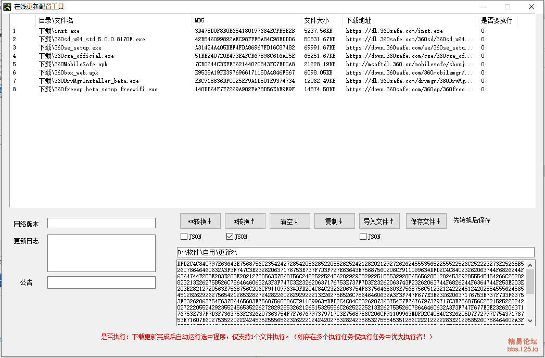The height and width of the screenshot is (358, 545).
Task: Click MD5 value A31424A405DEF4FDA86967FD16C87482
Action: [245, 47]
